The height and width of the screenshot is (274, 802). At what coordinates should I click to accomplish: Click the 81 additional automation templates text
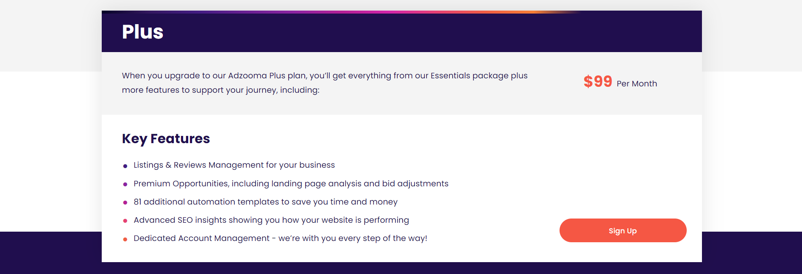click(x=265, y=202)
